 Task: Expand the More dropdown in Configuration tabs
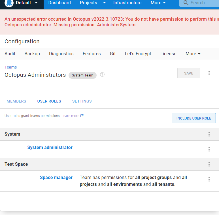[x=193, y=54]
